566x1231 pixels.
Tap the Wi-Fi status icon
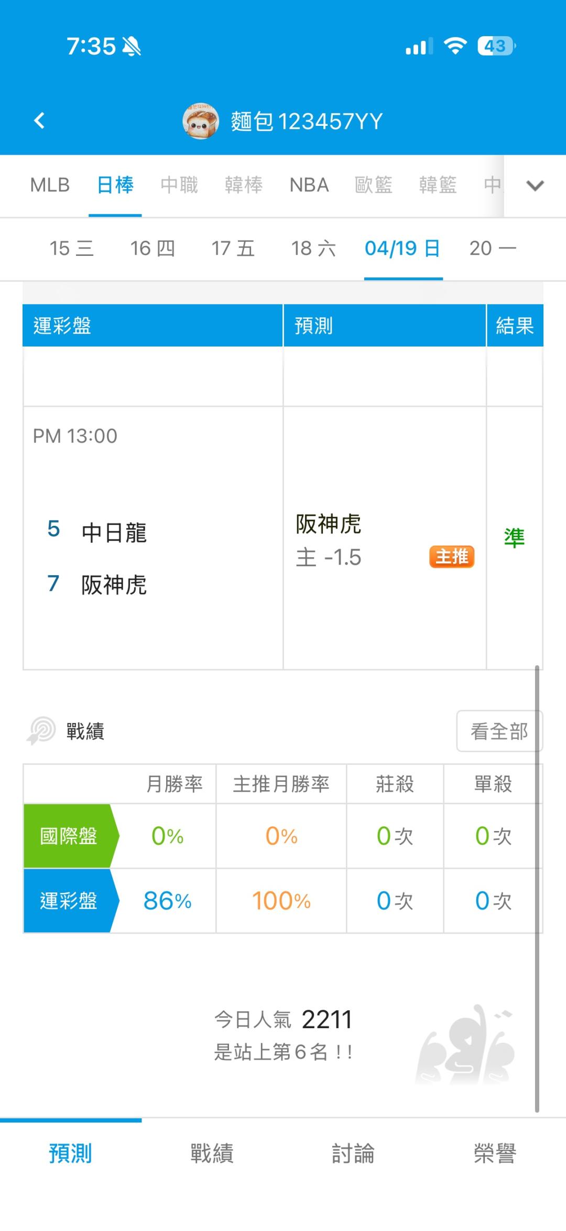coord(455,46)
